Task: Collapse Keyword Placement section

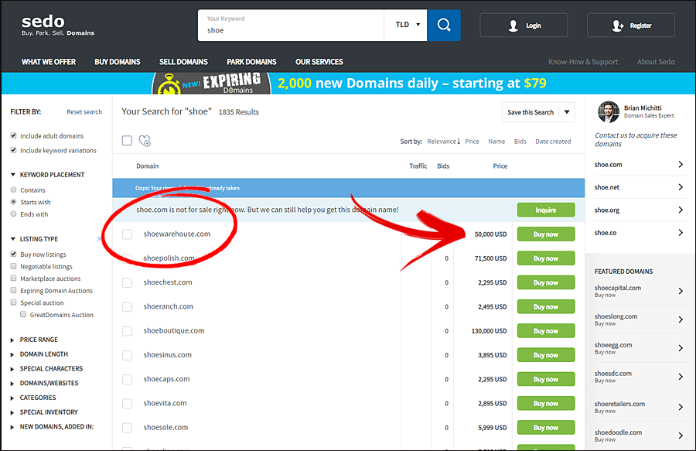Action: click(x=13, y=175)
